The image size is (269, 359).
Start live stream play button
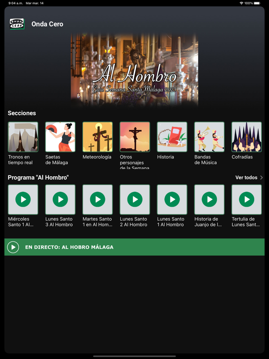13,247
